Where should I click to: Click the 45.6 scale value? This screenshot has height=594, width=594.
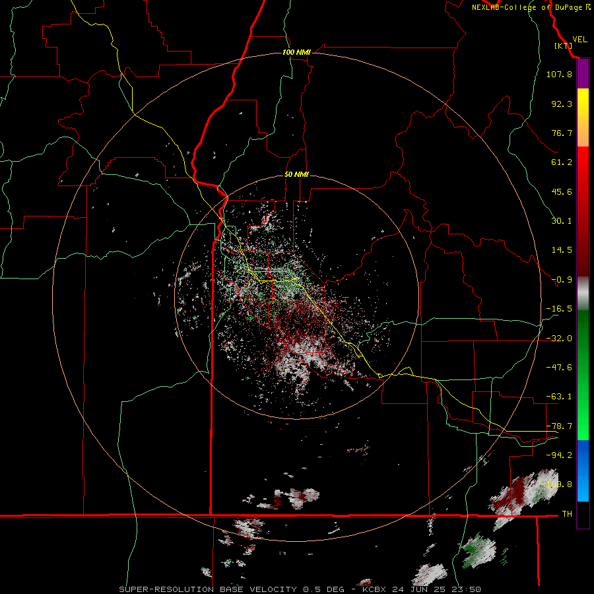[562, 191]
